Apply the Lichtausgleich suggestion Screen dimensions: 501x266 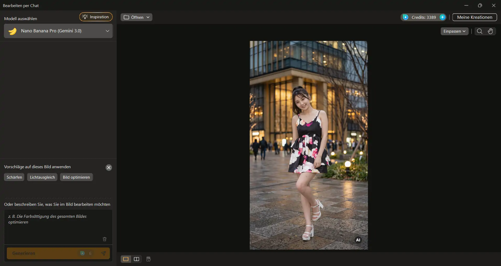coord(42,177)
